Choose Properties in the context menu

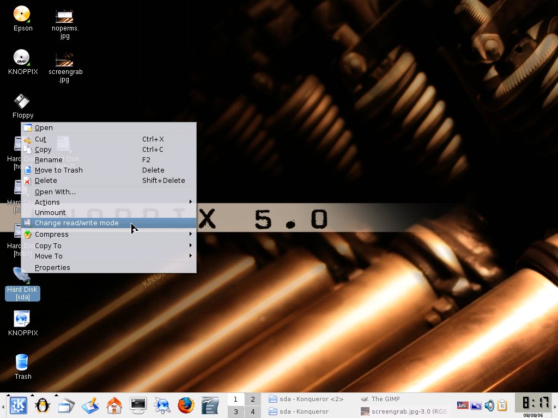click(52, 267)
